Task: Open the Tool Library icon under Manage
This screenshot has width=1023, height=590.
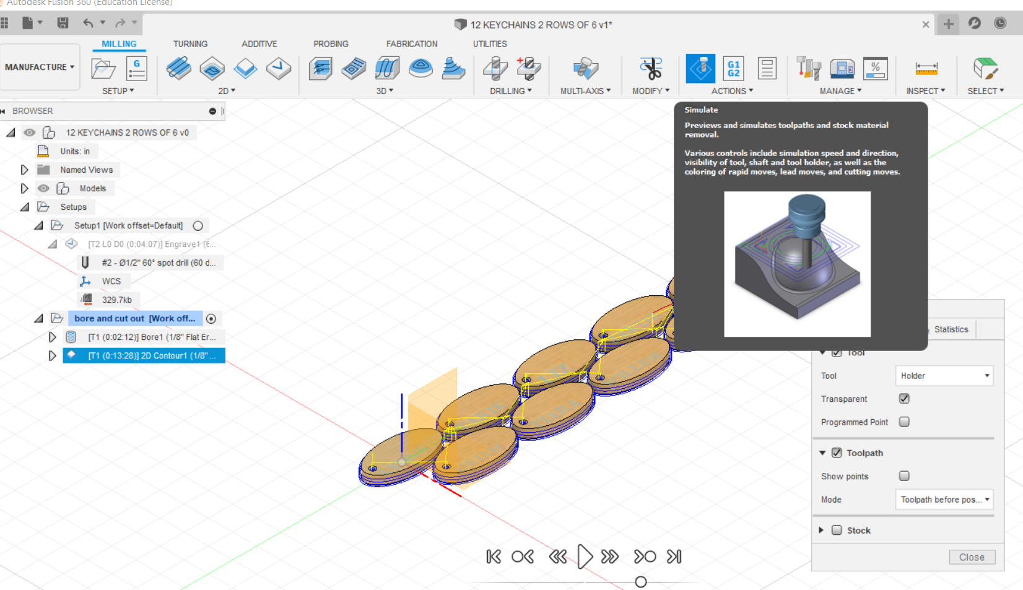Action: [808, 68]
